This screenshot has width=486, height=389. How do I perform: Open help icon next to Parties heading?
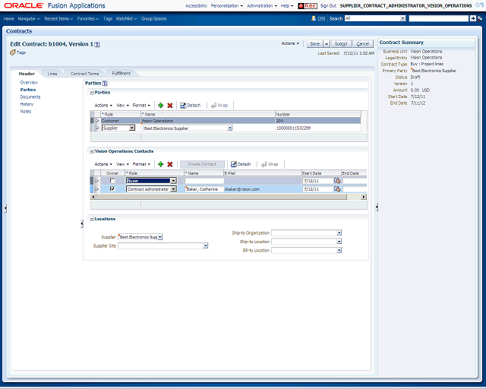tap(105, 83)
